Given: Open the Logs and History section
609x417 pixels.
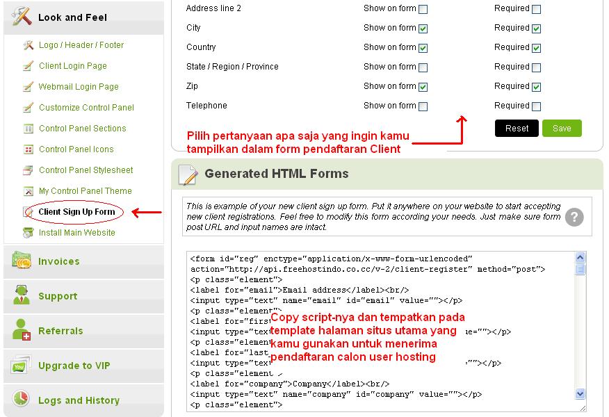Looking at the screenshot, I should [x=83, y=400].
